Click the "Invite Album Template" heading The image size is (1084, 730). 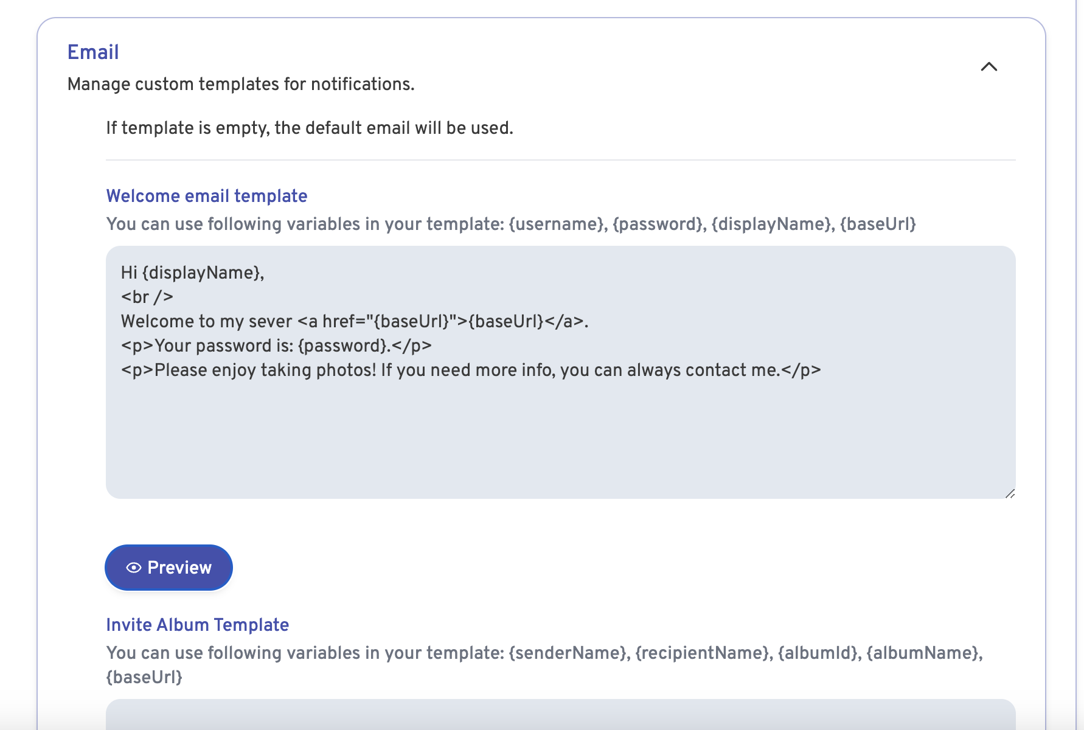[197, 625]
